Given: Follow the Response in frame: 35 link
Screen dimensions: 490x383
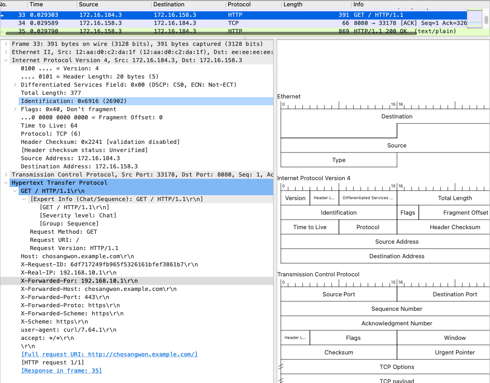Looking at the screenshot, I should 61,370.
